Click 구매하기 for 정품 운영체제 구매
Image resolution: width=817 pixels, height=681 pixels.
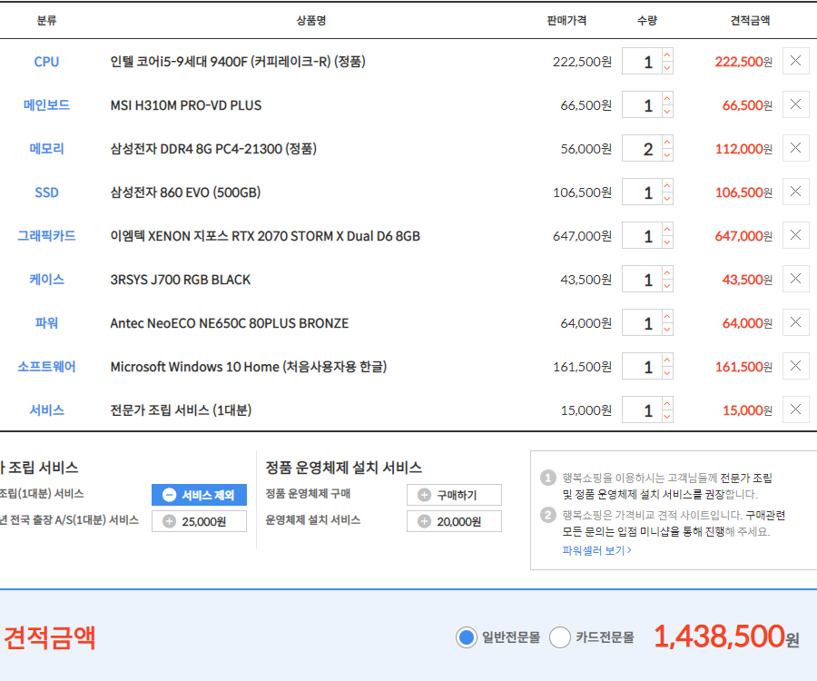pos(454,495)
